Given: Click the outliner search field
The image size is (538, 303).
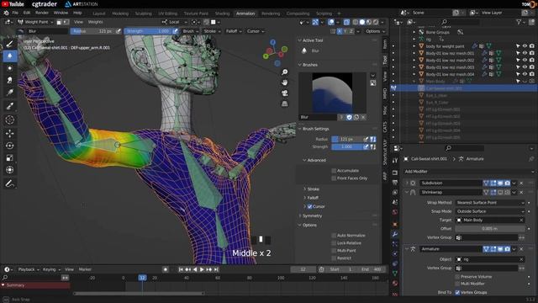Looking at the screenshot, I should pos(460,22).
